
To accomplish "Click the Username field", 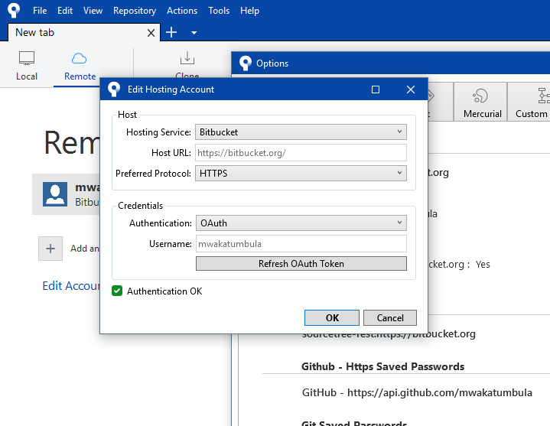I will pyautogui.click(x=301, y=244).
